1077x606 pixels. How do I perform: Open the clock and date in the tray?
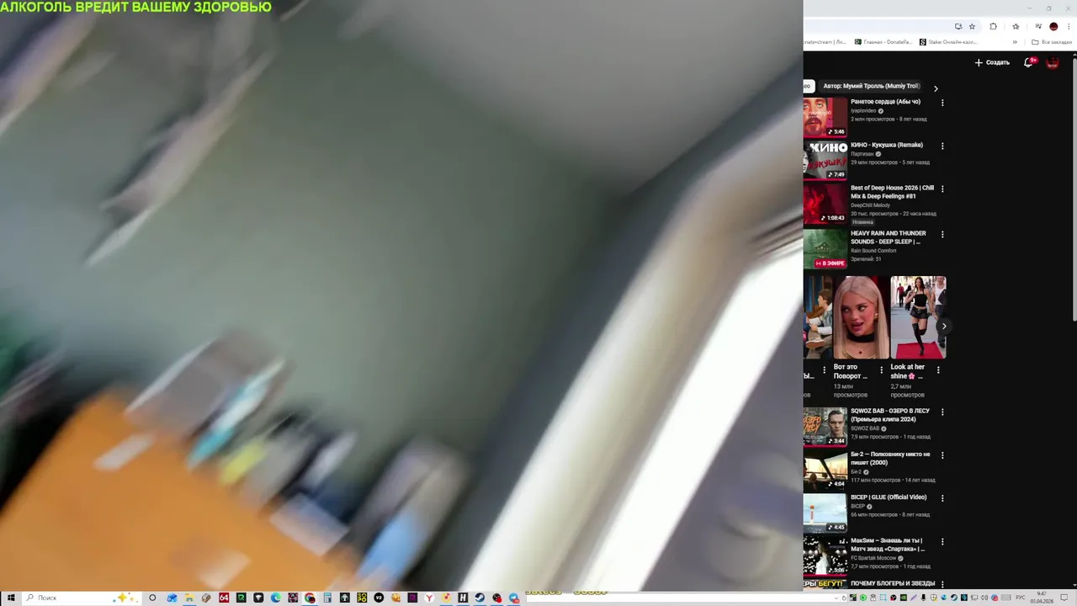point(1042,598)
